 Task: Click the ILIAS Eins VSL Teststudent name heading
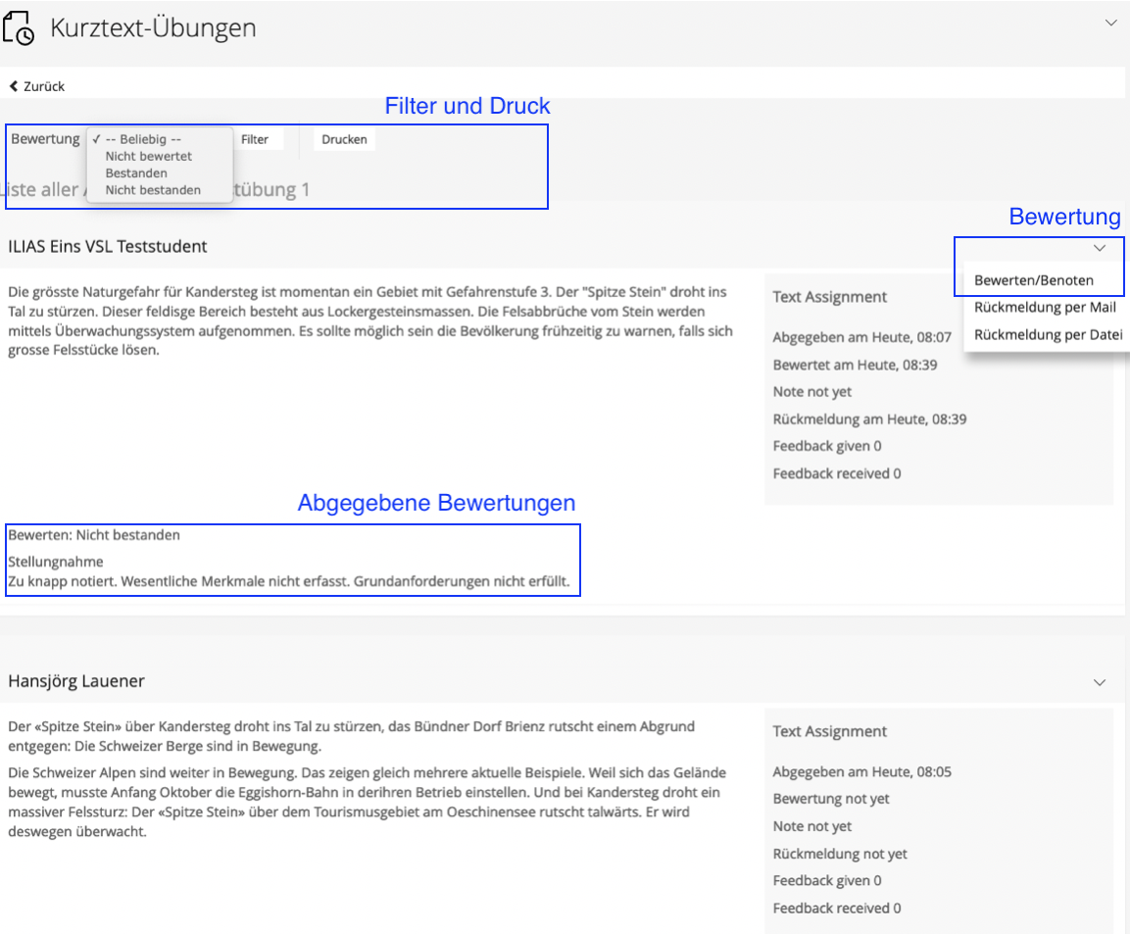point(108,247)
